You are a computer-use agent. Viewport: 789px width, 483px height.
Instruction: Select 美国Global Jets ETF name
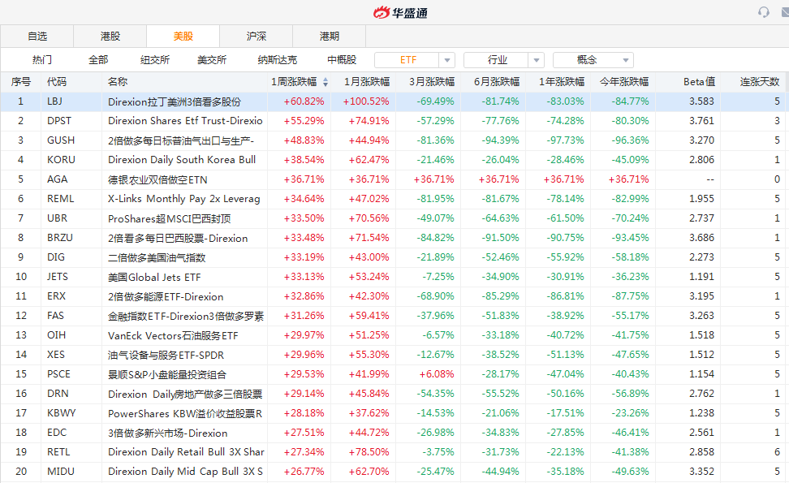[x=154, y=278]
